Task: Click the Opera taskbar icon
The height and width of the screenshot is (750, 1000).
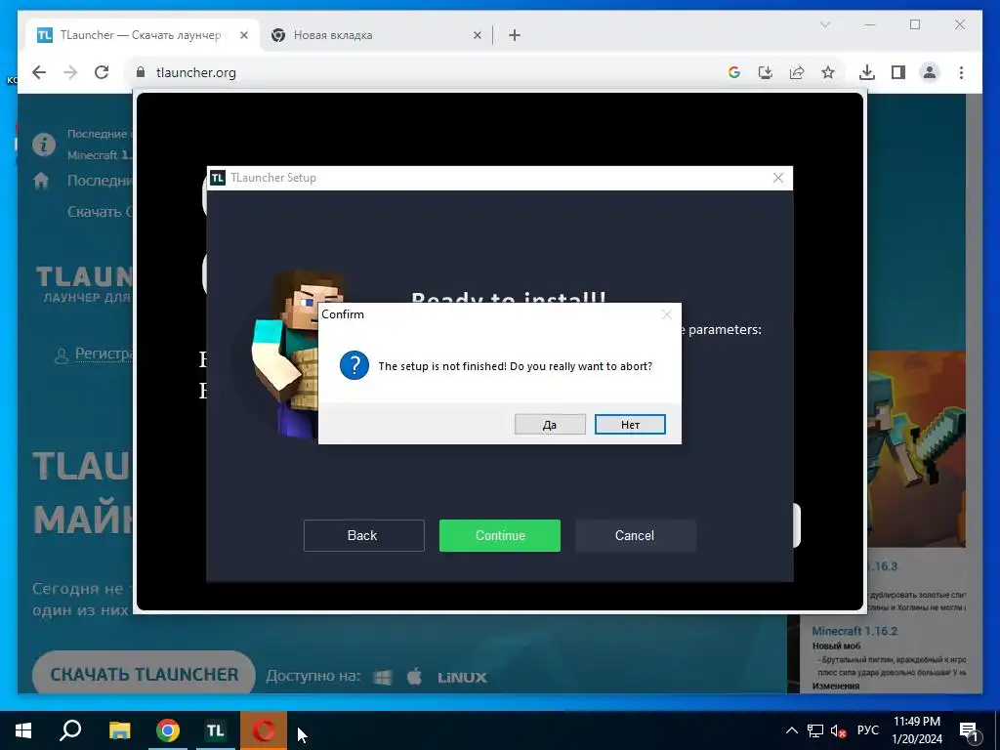Action: click(264, 730)
